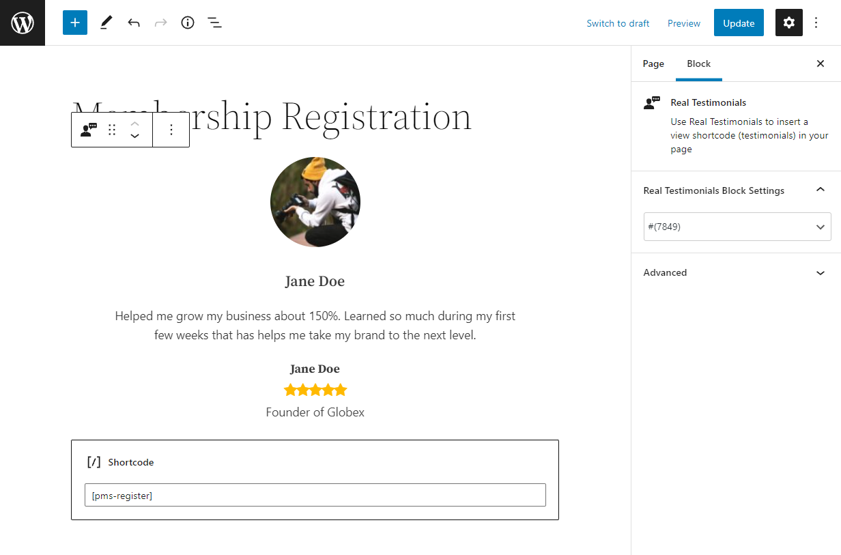Click the Update button
841x555 pixels.
point(739,23)
